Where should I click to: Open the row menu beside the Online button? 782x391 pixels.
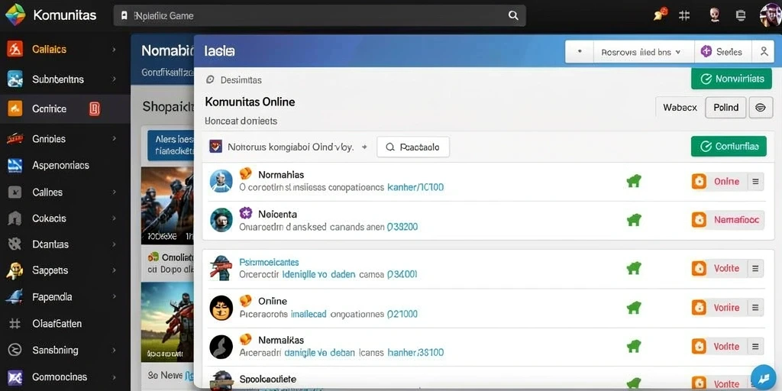[x=755, y=182]
